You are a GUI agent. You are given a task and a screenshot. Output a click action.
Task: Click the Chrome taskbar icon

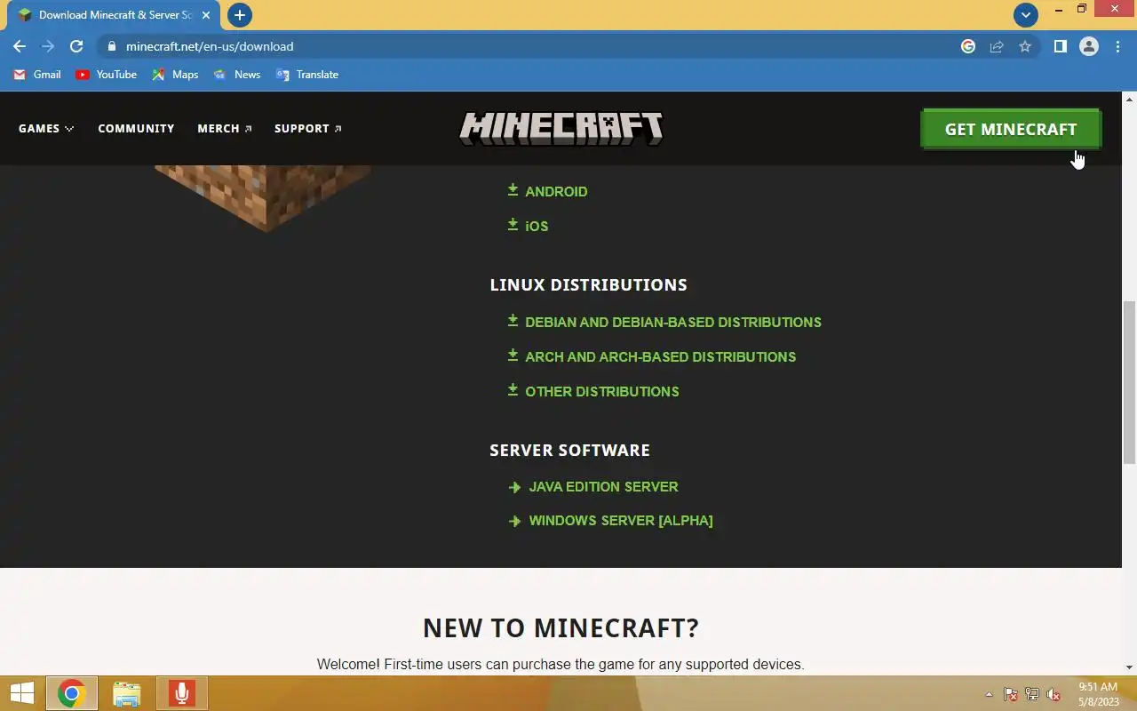(x=72, y=693)
